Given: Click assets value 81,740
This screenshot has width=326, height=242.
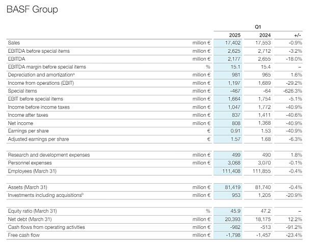Looking at the screenshot, I should pos(263,187).
